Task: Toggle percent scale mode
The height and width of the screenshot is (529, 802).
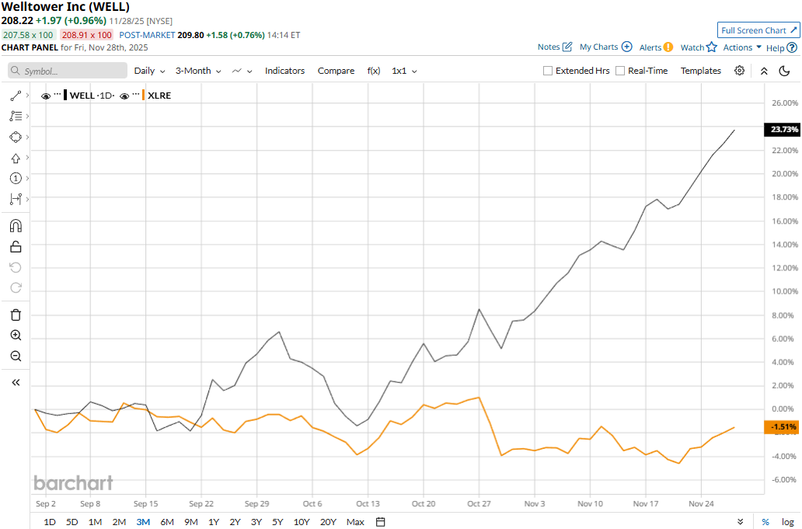Action: click(x=765, y=522)
